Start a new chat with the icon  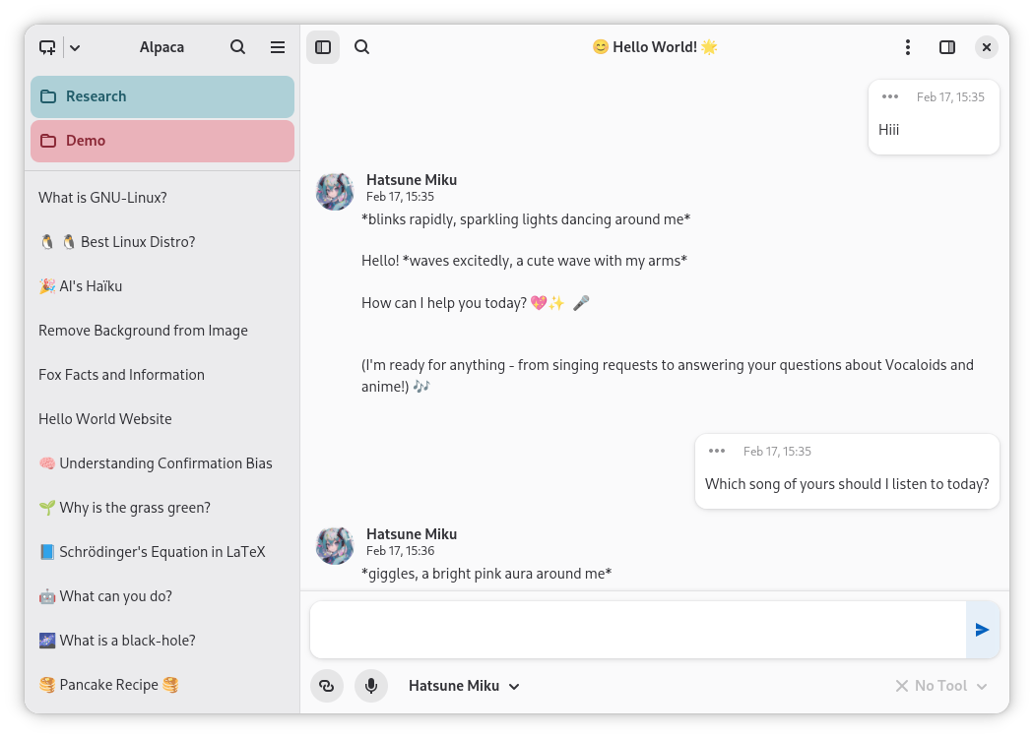coord(47,47)
